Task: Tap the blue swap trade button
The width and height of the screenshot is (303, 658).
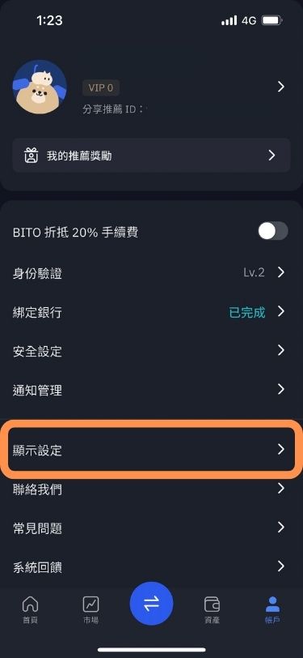Action: (x=152, y=604)
